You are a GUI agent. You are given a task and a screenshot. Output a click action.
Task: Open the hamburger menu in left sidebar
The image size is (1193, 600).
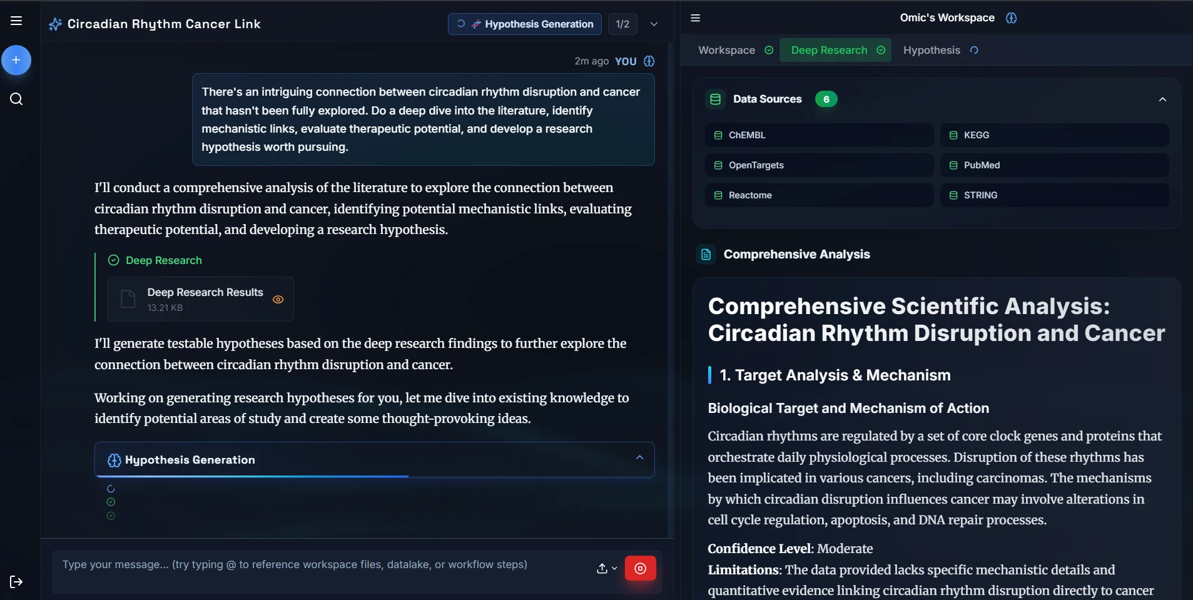tap(16, 21)
